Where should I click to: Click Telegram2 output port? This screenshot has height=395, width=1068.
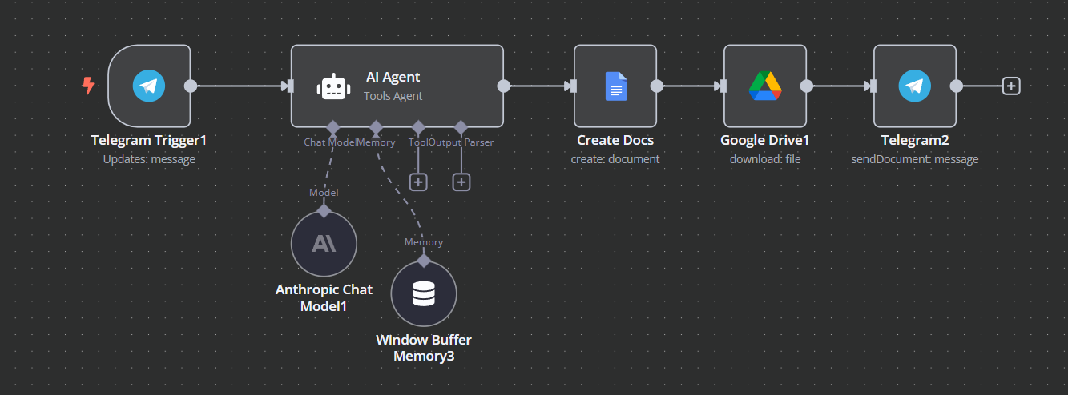point(957,86)
